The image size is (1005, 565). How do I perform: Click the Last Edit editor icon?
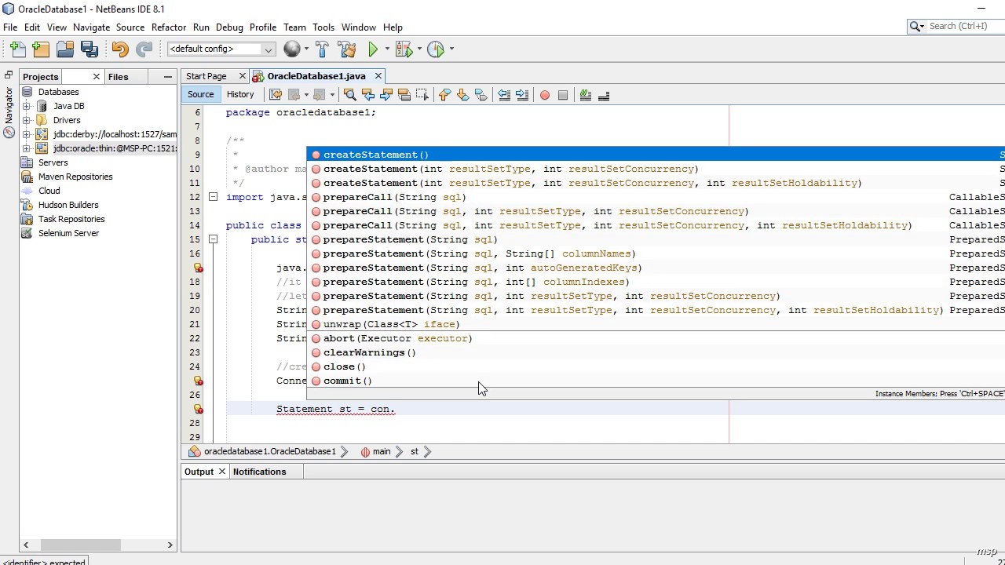(275, 95)
